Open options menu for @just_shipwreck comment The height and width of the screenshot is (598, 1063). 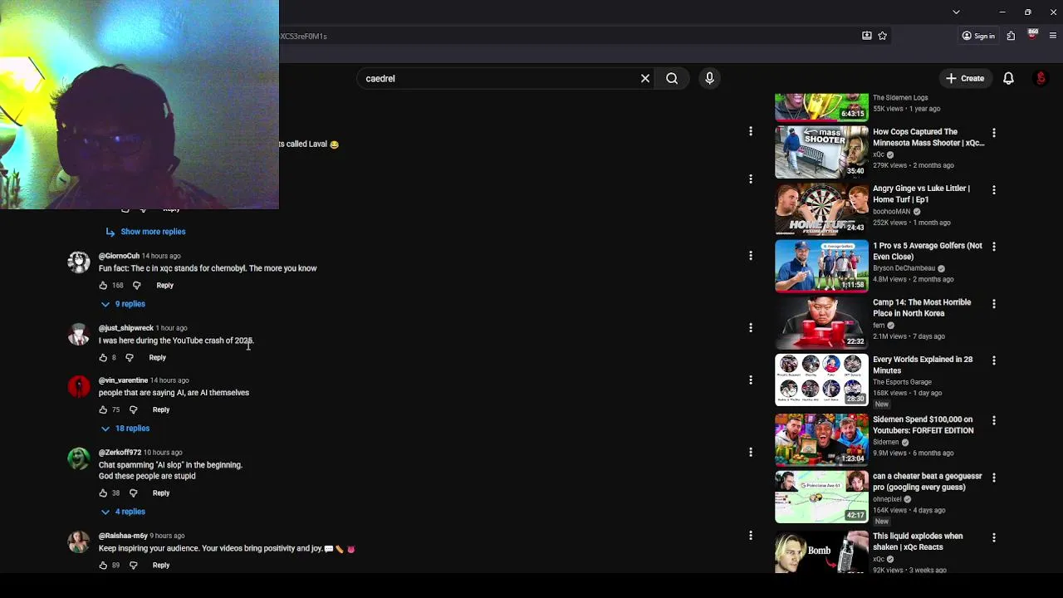751,328
